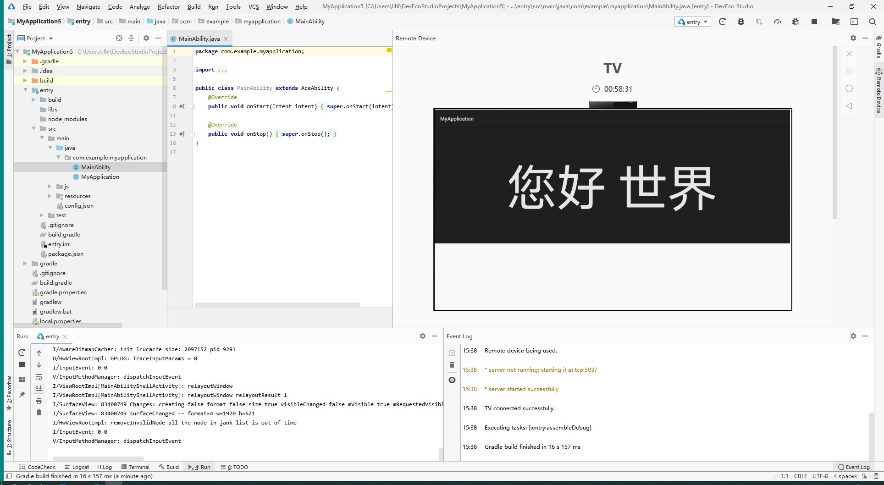
Task: Open Run panel settings gear
Action: click(x=422, y=336)
